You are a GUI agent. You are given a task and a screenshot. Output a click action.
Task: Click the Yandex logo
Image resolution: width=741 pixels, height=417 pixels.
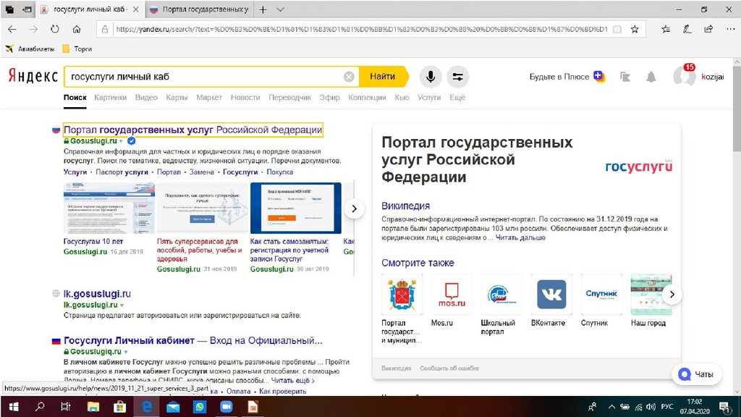click(x=33, y=76)
